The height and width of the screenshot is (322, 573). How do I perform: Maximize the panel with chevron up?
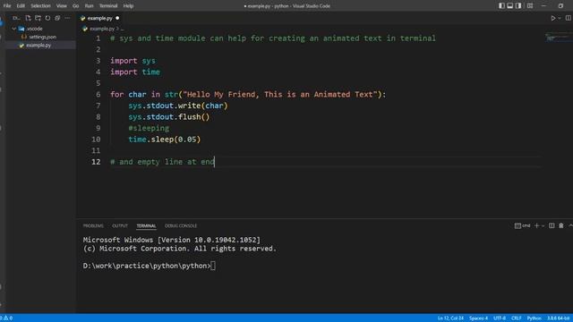click(570, 225)
